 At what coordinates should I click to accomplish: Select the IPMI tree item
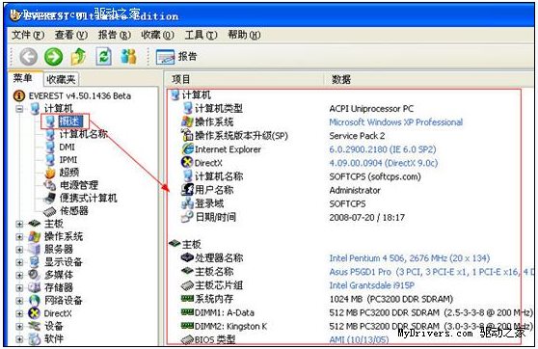(x=67, y=160)
